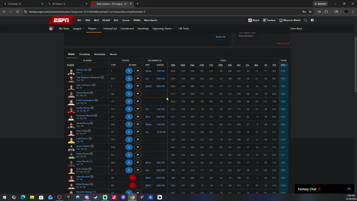
Task: Open LM Tools link
Action: [184, 28]
